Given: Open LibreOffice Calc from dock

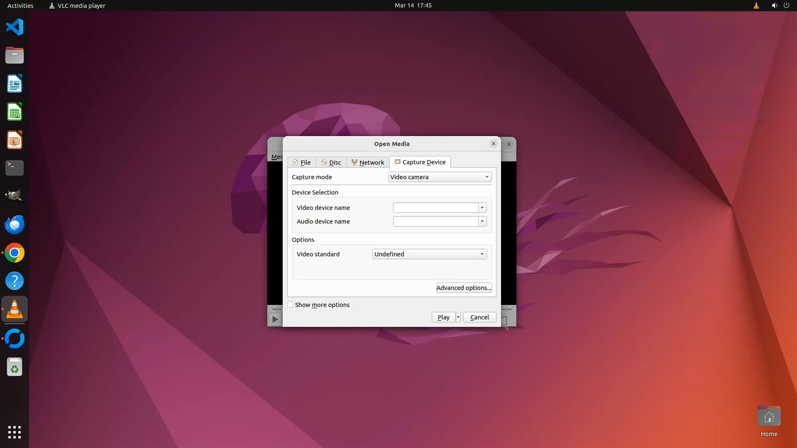Looking at the screenshot, I should 15,112.
